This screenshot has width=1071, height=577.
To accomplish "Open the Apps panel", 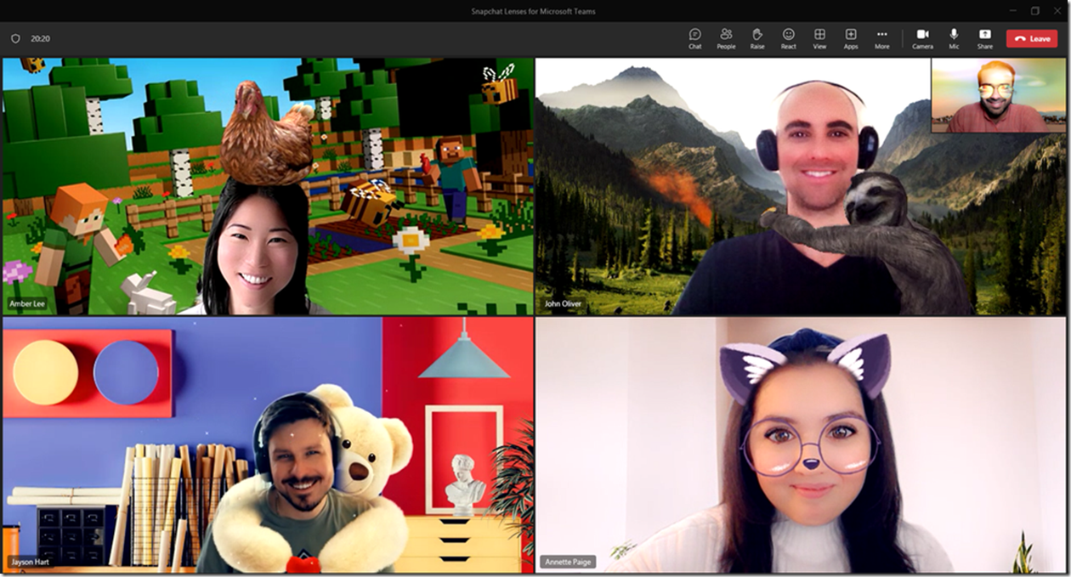I will click(850, 38).
